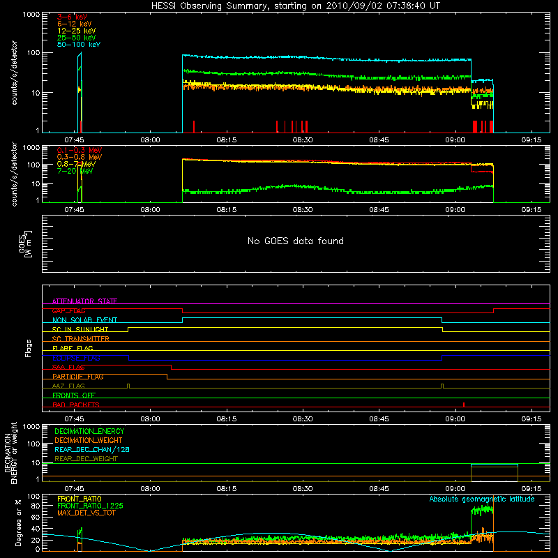558x558 pixels.
Task: Click the 0.8-7 MeV legend entry
Action: 77,164
